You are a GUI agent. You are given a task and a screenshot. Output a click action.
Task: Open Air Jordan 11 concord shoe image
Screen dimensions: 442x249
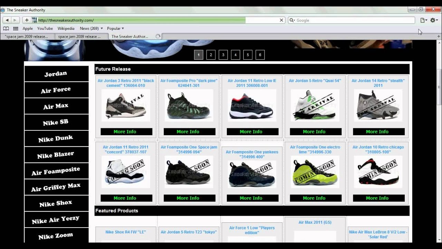(126, 172)
